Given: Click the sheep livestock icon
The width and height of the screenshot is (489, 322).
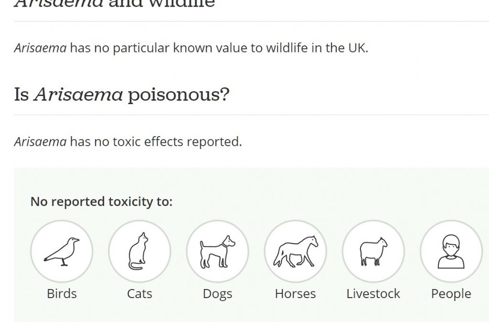Looking at the screenshot, I should 373,251.
